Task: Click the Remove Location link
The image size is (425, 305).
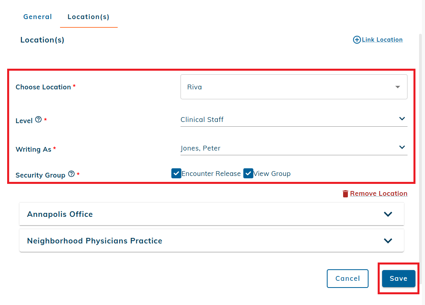Action: (378, 194)
